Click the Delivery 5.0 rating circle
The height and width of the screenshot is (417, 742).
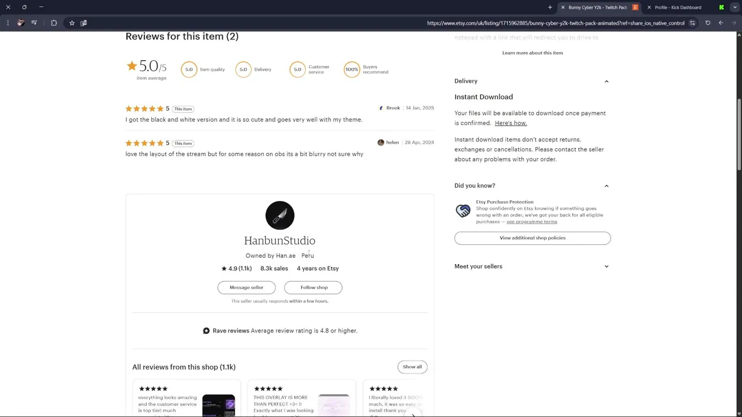[243, 69]
